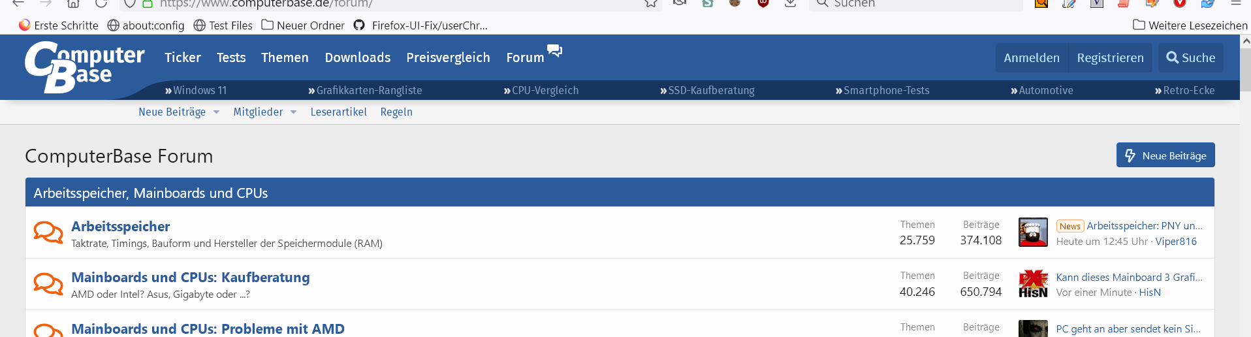Click the Kaufberatung forum bubble icon
The image size is (1251, 337).
pos(48,283)
